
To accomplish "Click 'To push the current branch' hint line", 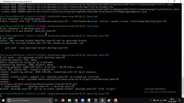I will click(x=42, y=43).
